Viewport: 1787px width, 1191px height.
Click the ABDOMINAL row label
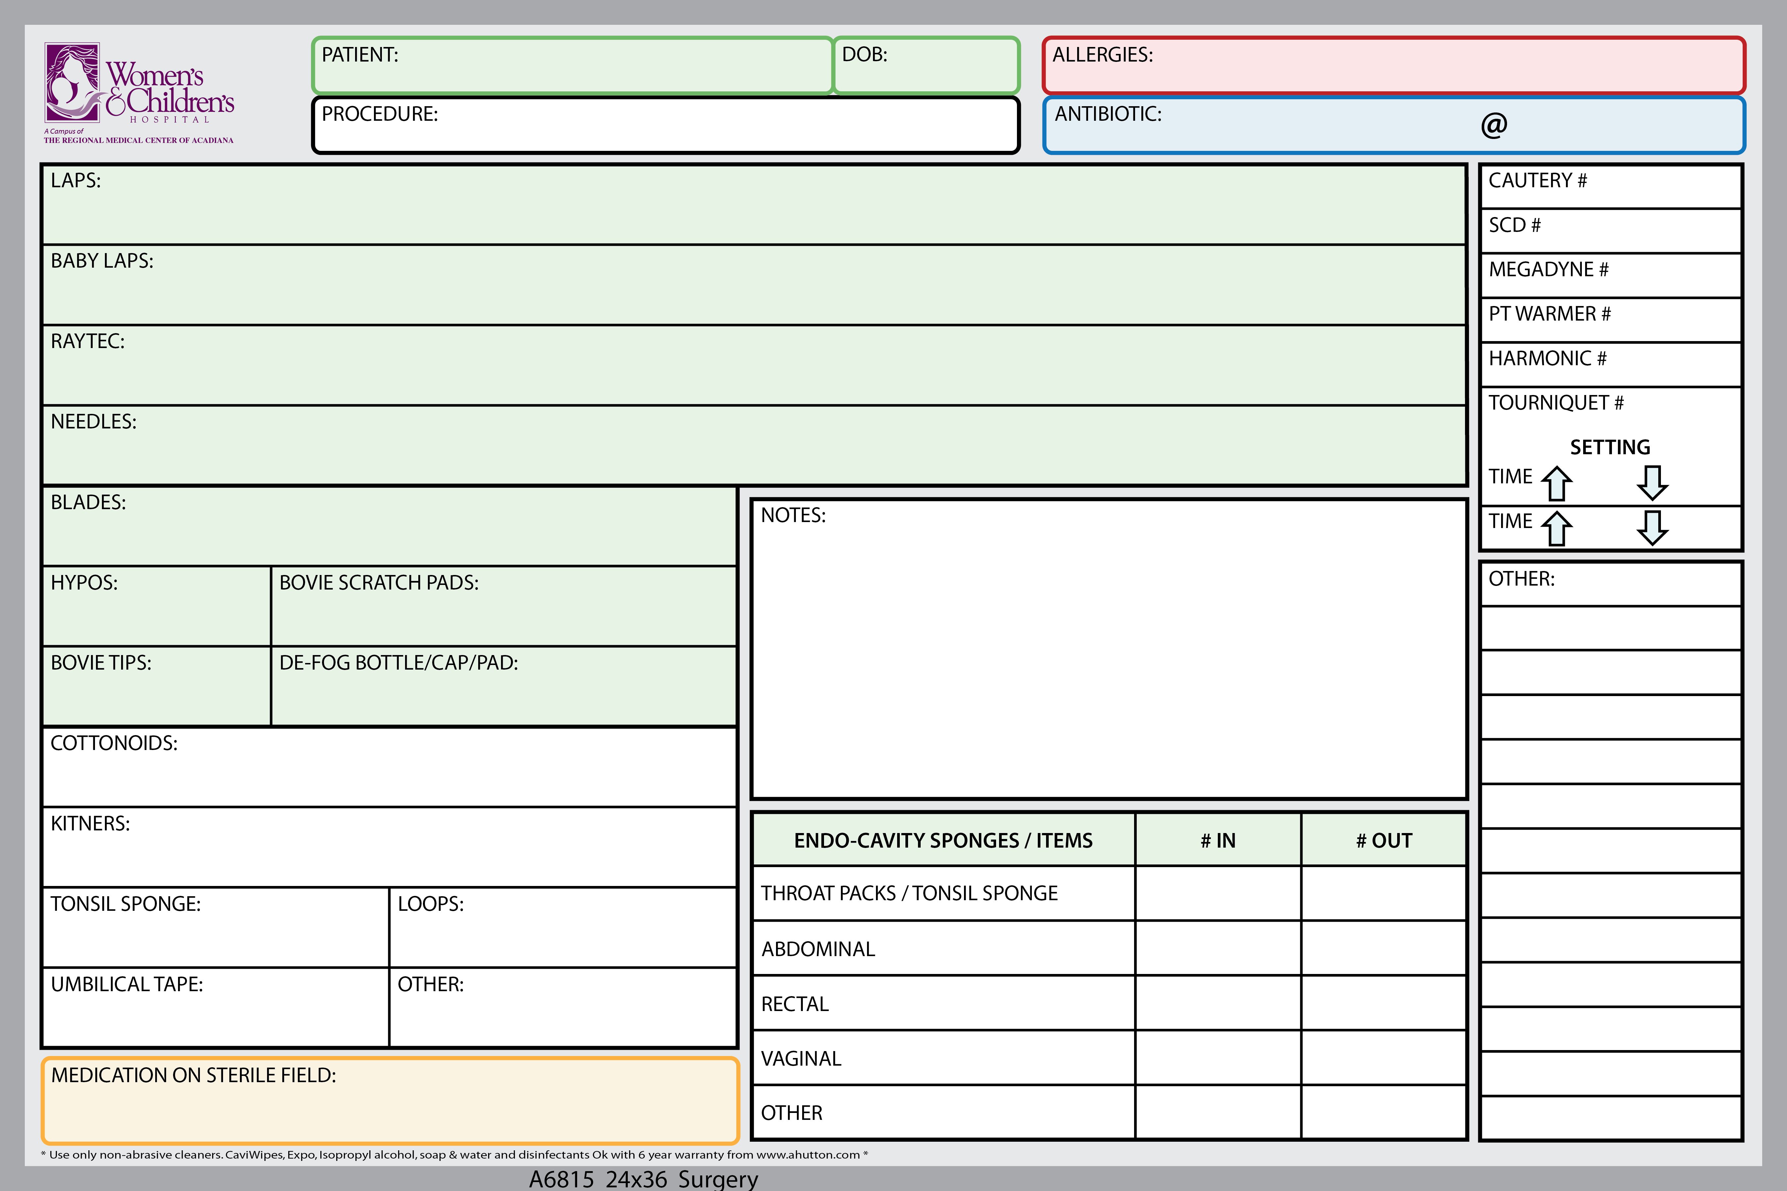click(x=818, y=949)
